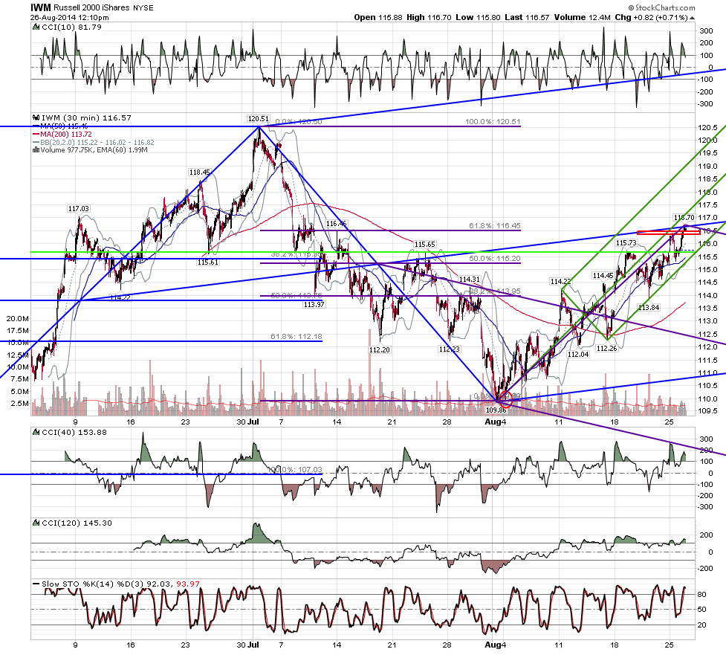
Task: Click the "61.8%: 116.45" Fibonacci label
Action: pyautogui.click(x=495, y=225)
